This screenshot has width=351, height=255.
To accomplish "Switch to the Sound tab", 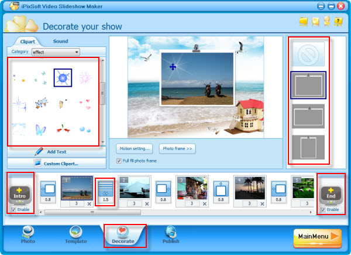I will click(60, 42).
